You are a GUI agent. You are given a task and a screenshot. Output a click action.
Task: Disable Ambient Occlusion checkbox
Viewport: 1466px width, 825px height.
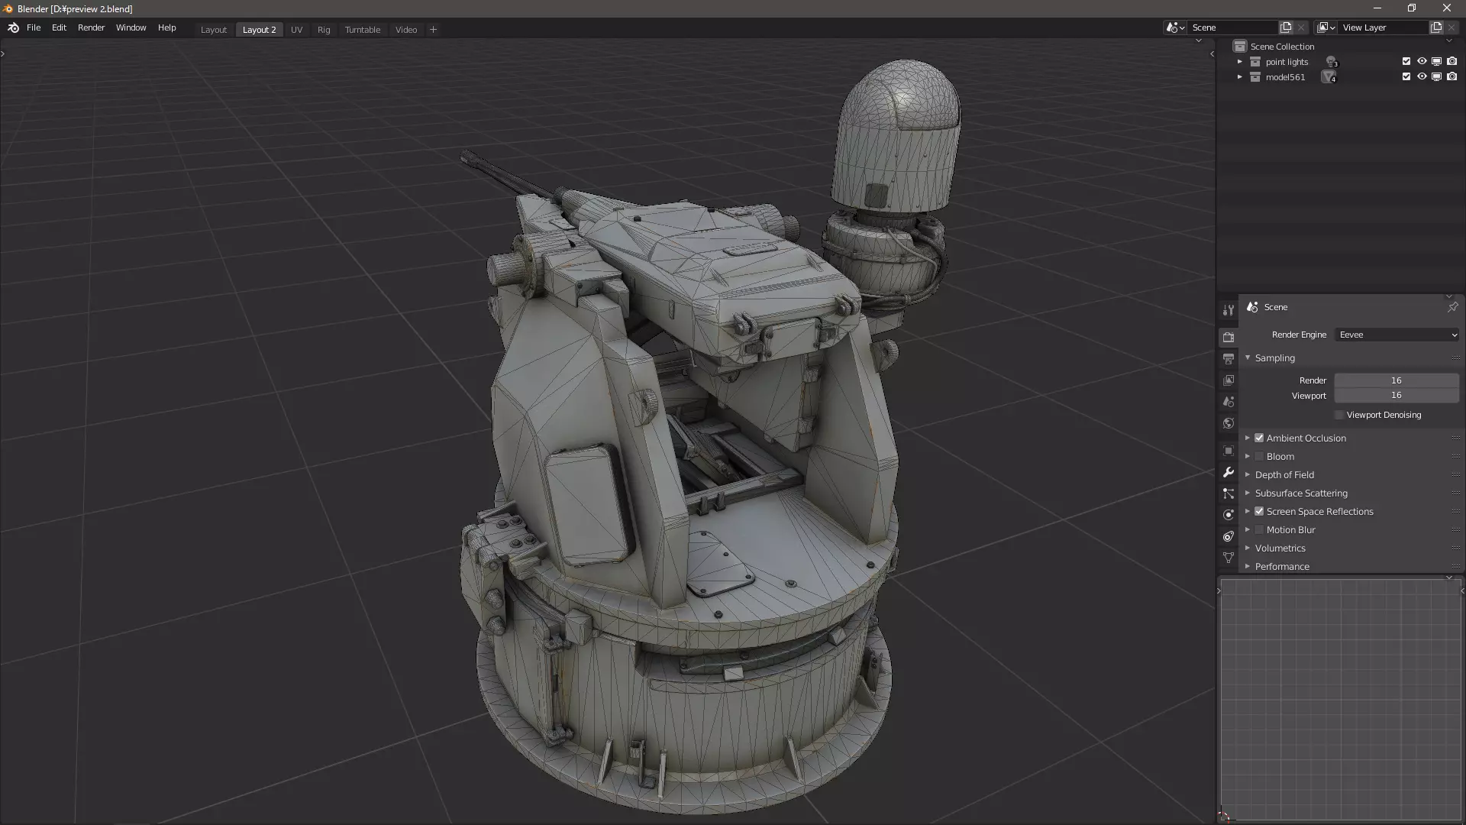[x=1259, y=438]
